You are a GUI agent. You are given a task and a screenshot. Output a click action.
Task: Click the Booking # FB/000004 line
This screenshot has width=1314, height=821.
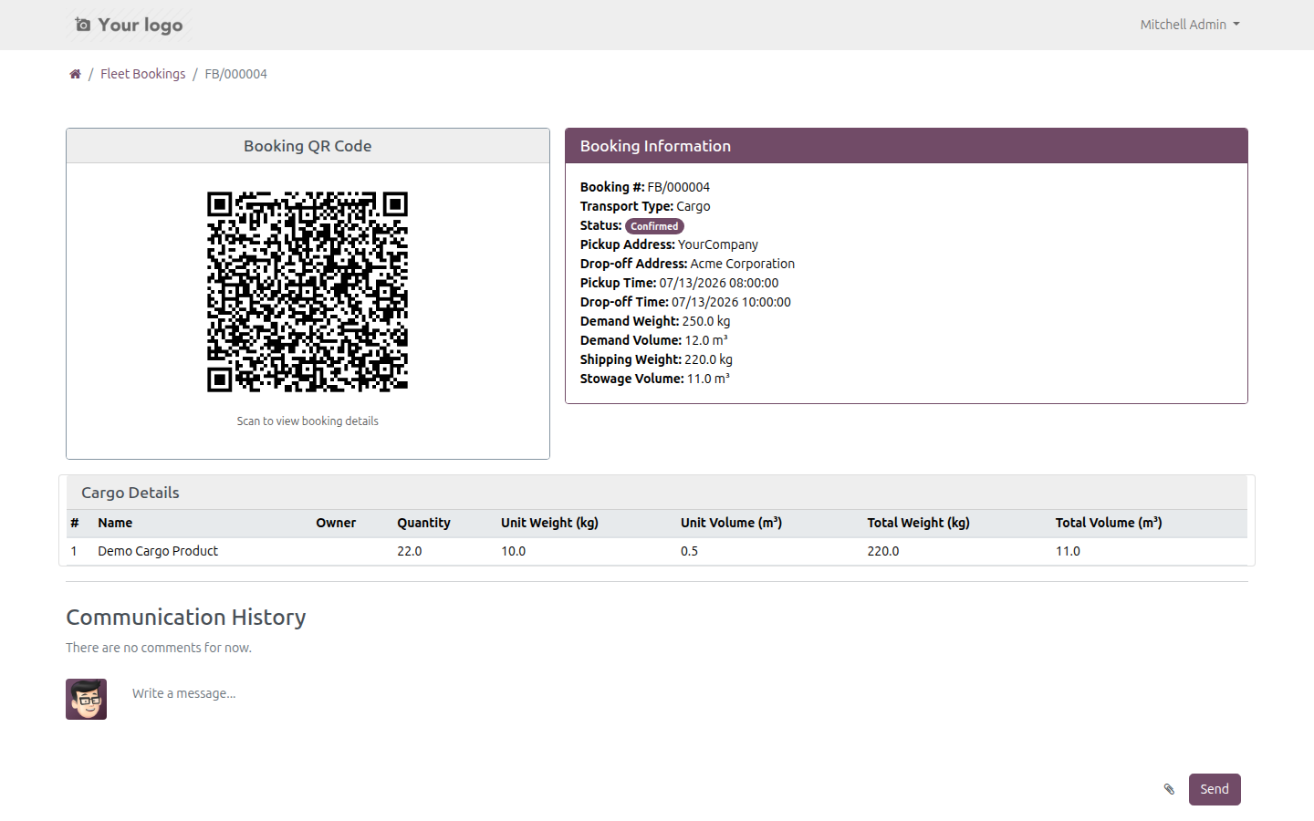(645, 187)
